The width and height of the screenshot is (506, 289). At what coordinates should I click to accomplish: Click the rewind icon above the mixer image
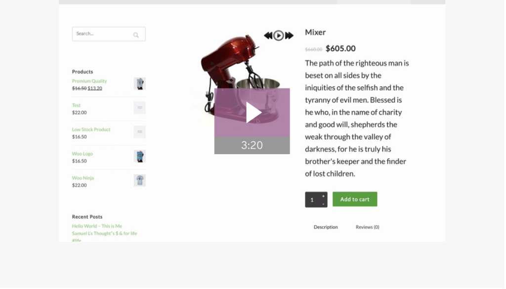[x=269, y=36]
